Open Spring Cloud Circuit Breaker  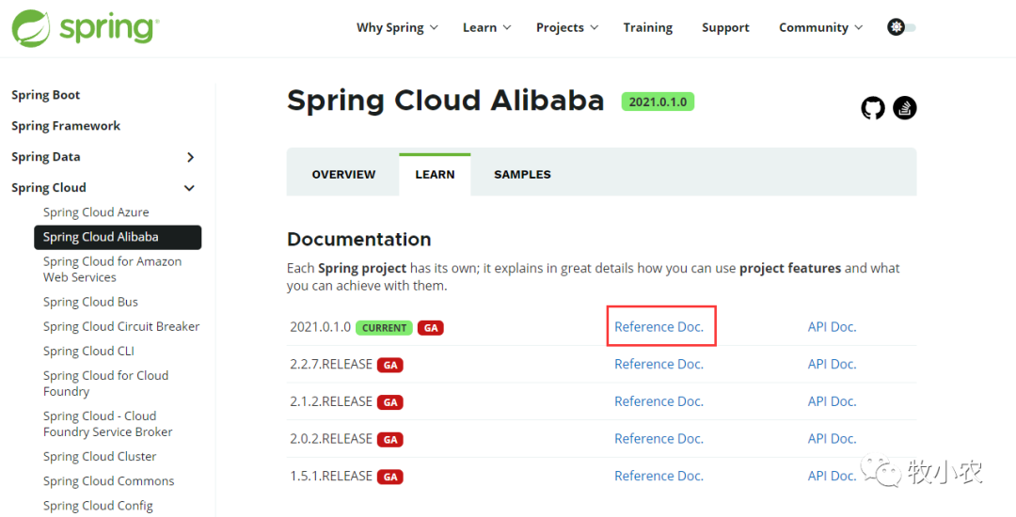(121, 327)
